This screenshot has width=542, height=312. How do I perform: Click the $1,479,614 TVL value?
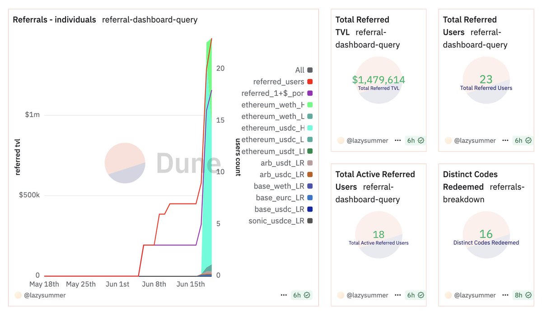point(378,80)
